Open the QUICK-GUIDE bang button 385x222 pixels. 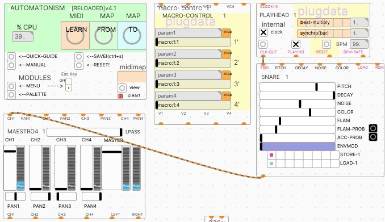[11, 56]
